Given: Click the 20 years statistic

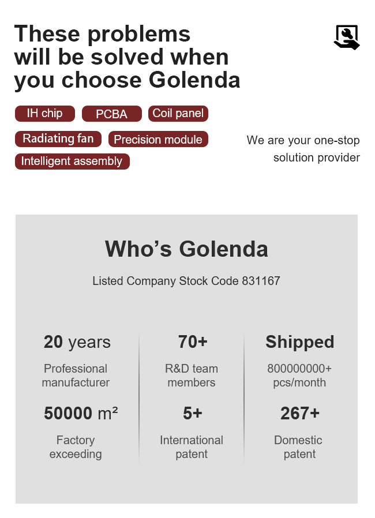Looking at the screenshot, I should (77, 342).
